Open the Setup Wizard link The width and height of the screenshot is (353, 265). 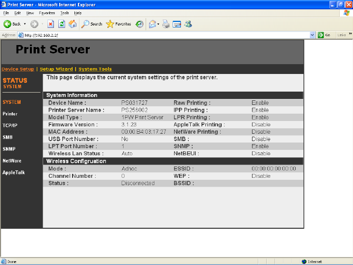click(56, 69)
